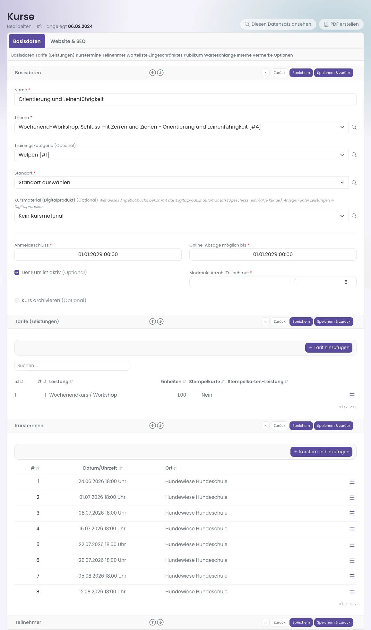Viewport: 371px width, 630px height.
Task: Click the Suchen field in Tarife
Action: (72, 365)
